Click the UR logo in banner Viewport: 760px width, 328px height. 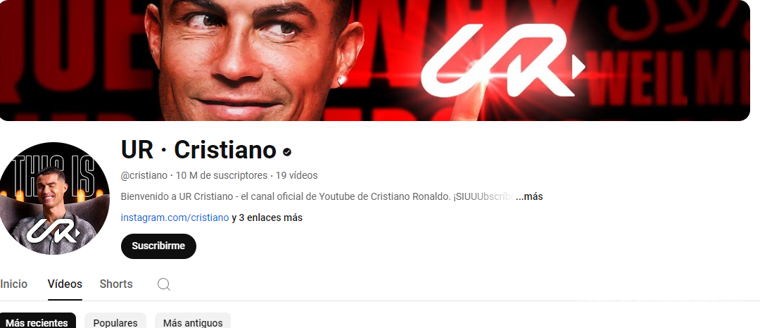pyautogui.click(x=502, y=61)
